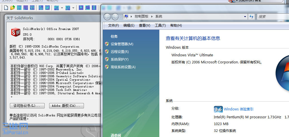The image size is (289, 137).
Task: Open 高级系统设置(A) task link
Action: tap(123, 67)
